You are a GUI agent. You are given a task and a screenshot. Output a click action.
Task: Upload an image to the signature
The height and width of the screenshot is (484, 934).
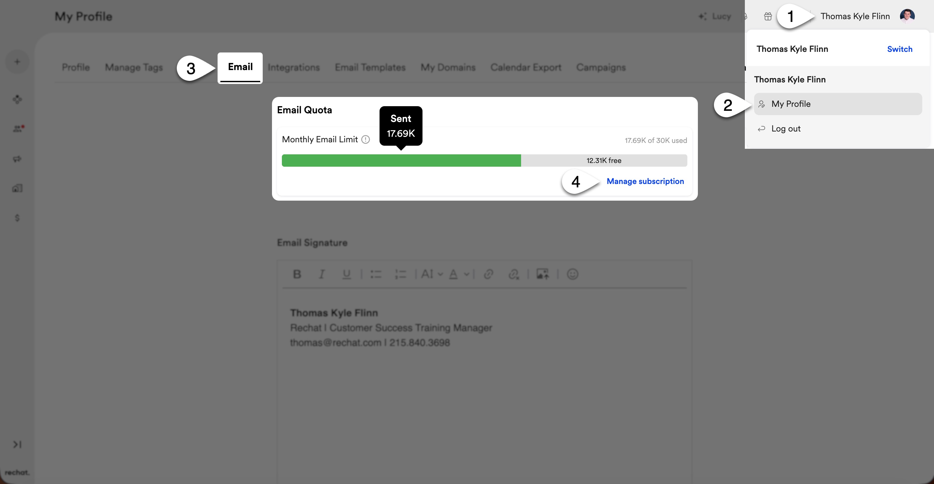click(x=542, y=274)
